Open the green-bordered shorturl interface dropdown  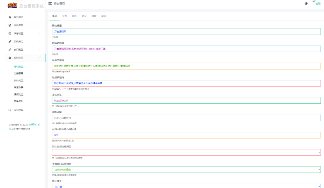click(x=186, y=170)
